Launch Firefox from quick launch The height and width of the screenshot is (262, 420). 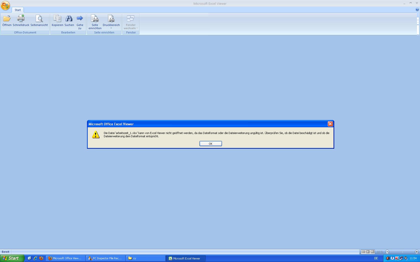(x=41, y=258)
